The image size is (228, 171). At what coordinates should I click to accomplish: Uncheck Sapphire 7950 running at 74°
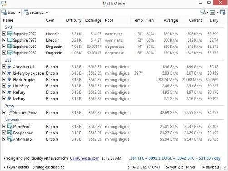[x=5, y=46]
